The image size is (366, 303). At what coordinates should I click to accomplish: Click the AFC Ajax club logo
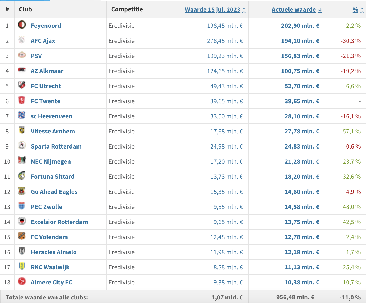[x=22, y=40]
